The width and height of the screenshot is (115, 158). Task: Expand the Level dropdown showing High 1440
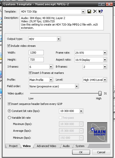coord(105,80)
